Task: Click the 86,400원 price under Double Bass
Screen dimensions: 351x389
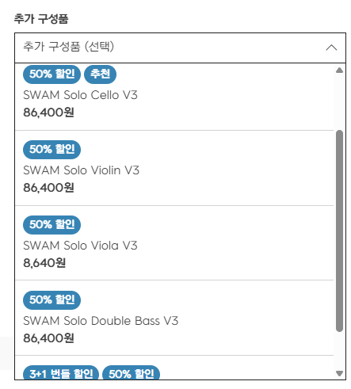Action: coord(48,338)
